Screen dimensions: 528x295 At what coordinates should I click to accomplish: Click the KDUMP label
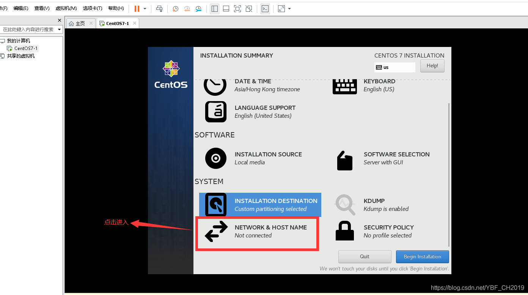[x=374, y=201]
